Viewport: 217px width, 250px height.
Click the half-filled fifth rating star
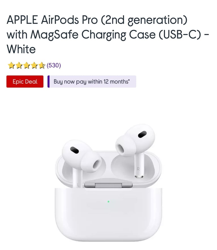(x=42, y=65)
